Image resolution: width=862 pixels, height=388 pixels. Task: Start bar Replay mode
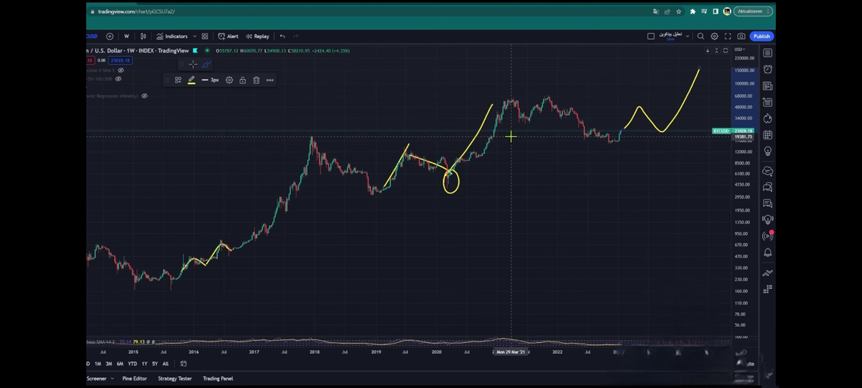click(257, 36)
